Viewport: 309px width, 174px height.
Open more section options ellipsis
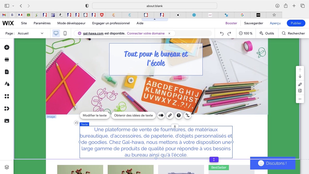coord(300,99)
